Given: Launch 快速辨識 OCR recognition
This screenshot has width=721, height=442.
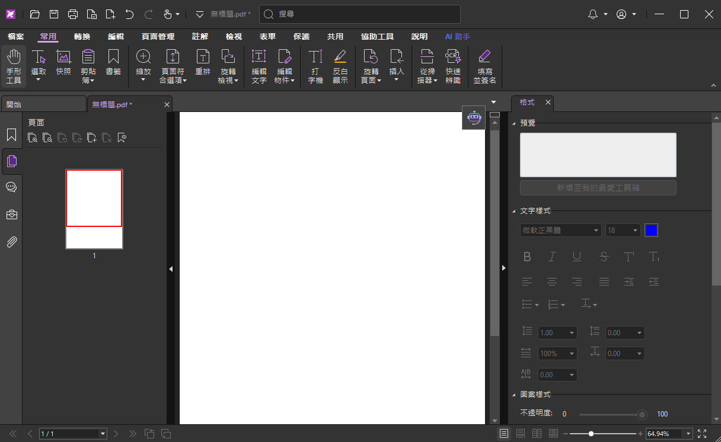Looking at the screenshot, I should (453, 66).
